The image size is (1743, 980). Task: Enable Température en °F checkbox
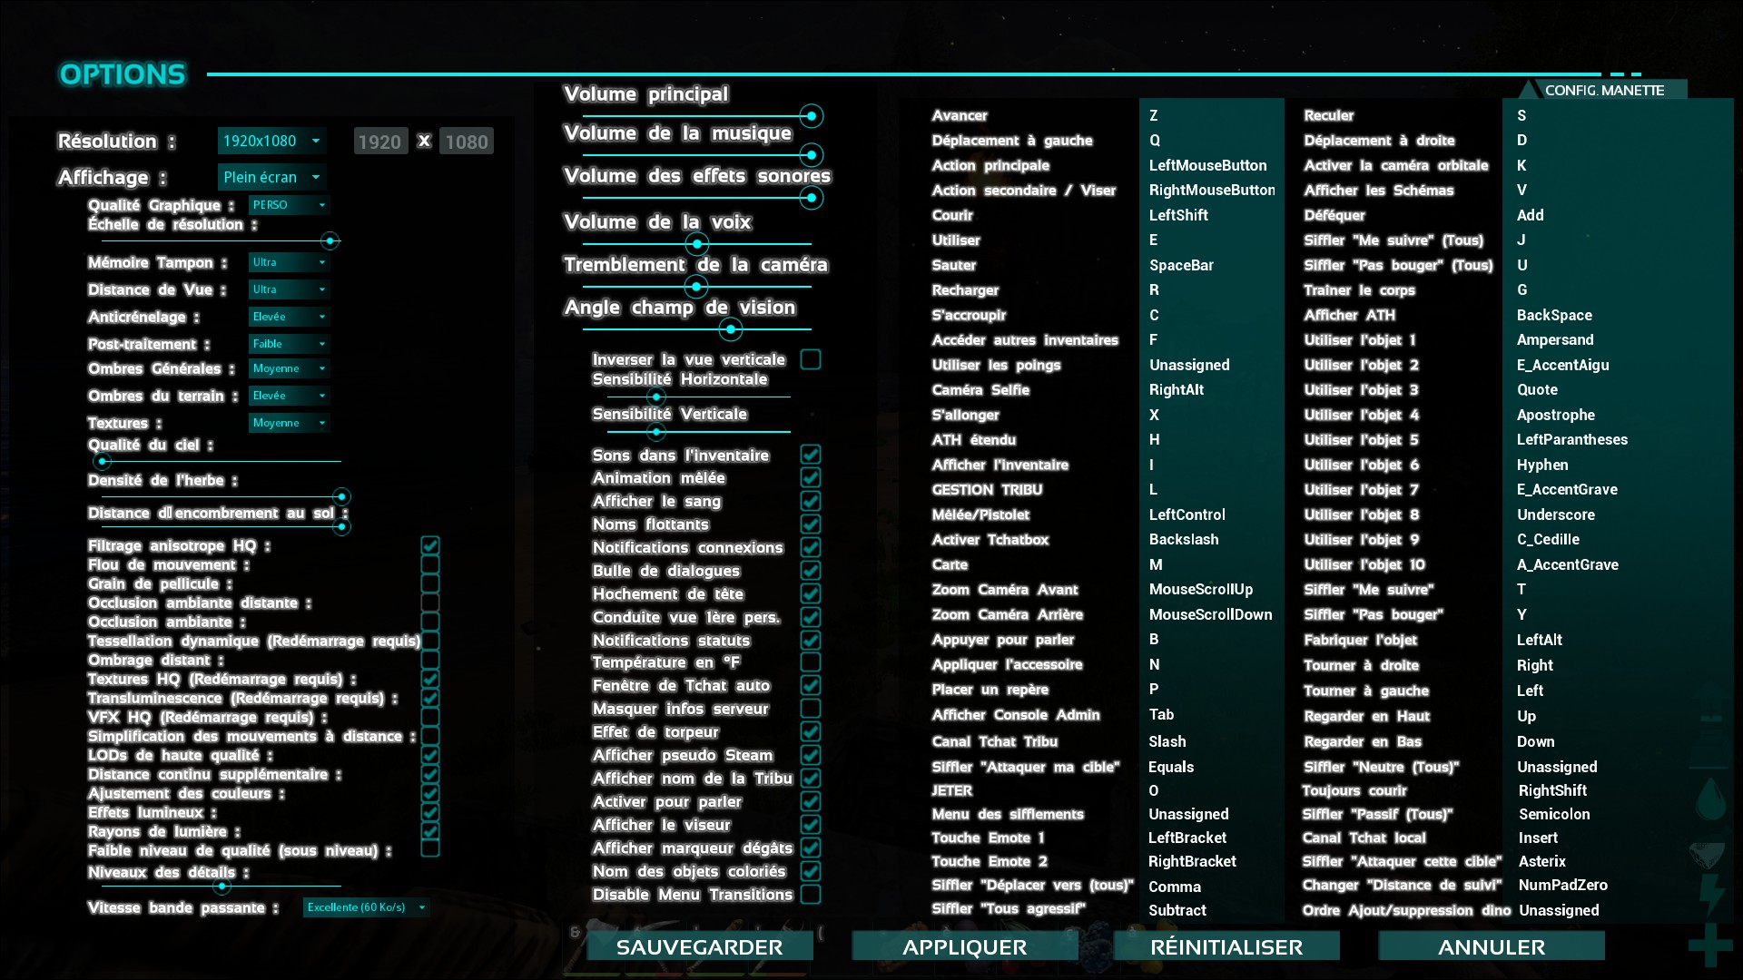tap(811, 662)
